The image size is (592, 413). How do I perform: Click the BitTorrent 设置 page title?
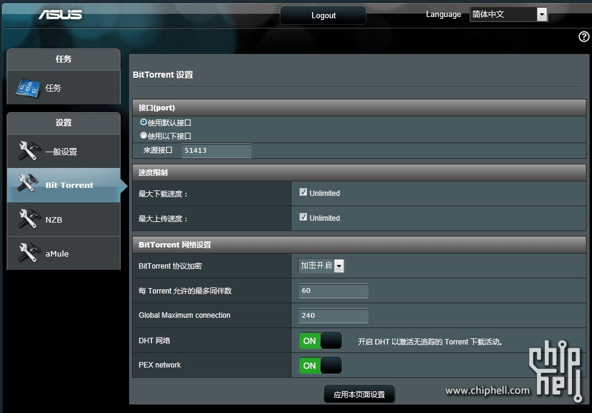(163, 75)
